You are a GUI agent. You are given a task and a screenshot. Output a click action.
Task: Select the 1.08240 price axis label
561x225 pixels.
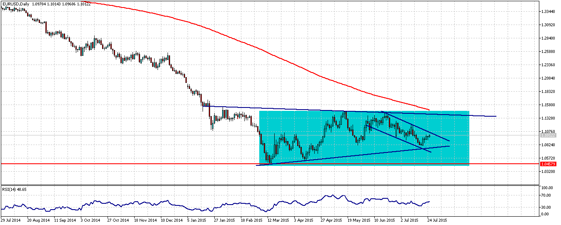pos(548,145)
